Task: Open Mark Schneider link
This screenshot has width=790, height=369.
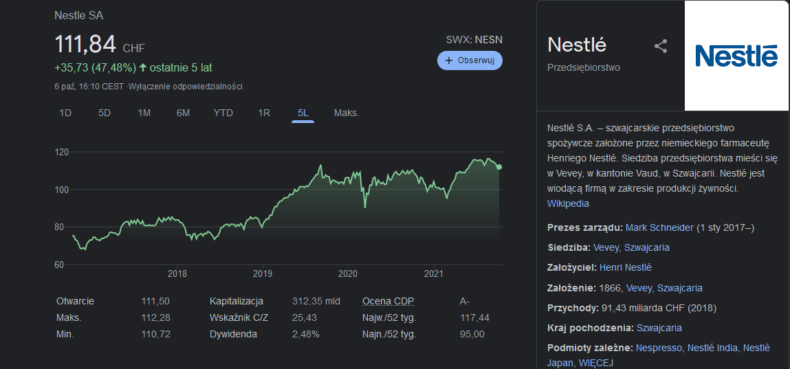Action: point(659,227)
